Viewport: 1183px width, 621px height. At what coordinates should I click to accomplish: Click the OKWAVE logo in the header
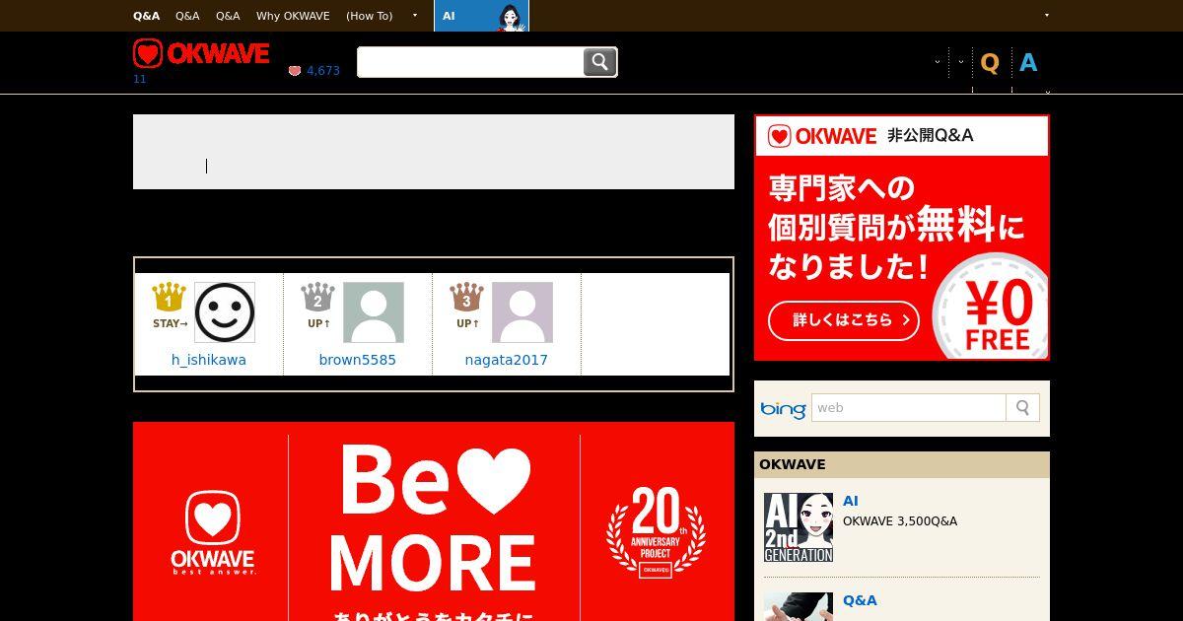201,53
